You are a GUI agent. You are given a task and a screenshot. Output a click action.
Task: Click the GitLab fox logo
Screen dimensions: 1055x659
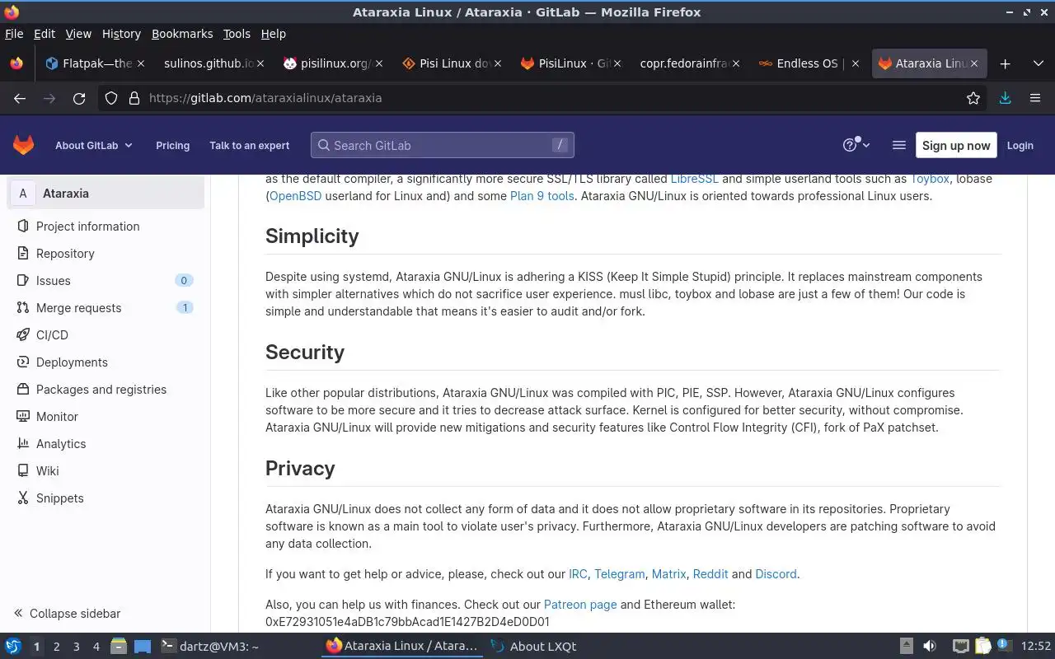pyautogui.click(x=23, y=145)
